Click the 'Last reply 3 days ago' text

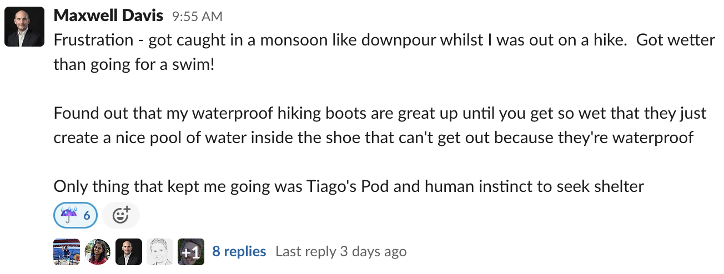pos(341,252)
